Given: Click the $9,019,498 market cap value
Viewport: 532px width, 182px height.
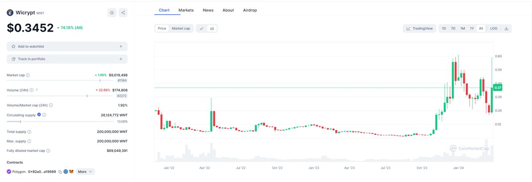Looking at the screenshot, I should click(x=118, y=75).
